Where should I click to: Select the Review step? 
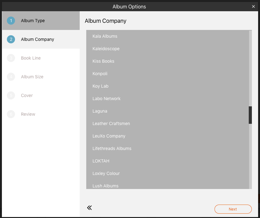(x=41, y=114)
